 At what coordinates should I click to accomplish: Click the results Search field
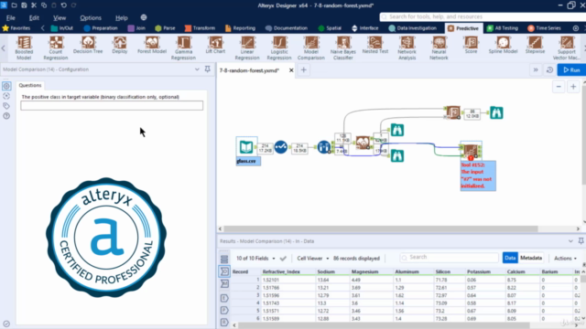click(450, 258)
